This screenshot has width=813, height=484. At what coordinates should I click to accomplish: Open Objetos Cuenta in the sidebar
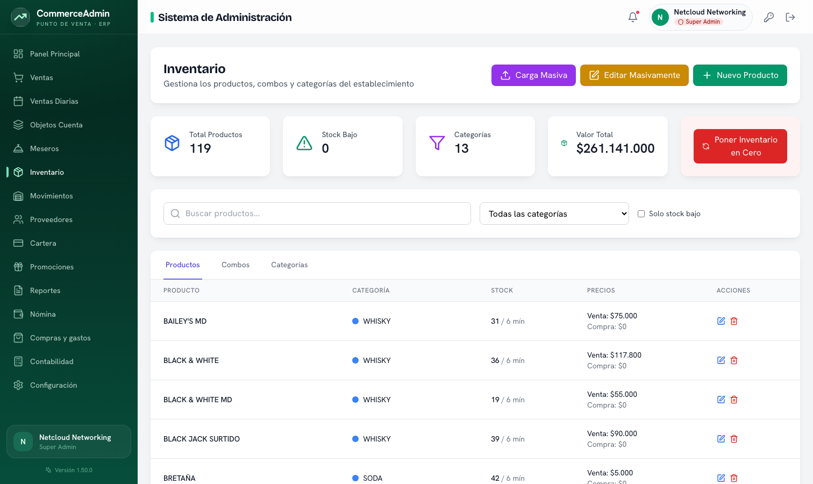(69, 125)
